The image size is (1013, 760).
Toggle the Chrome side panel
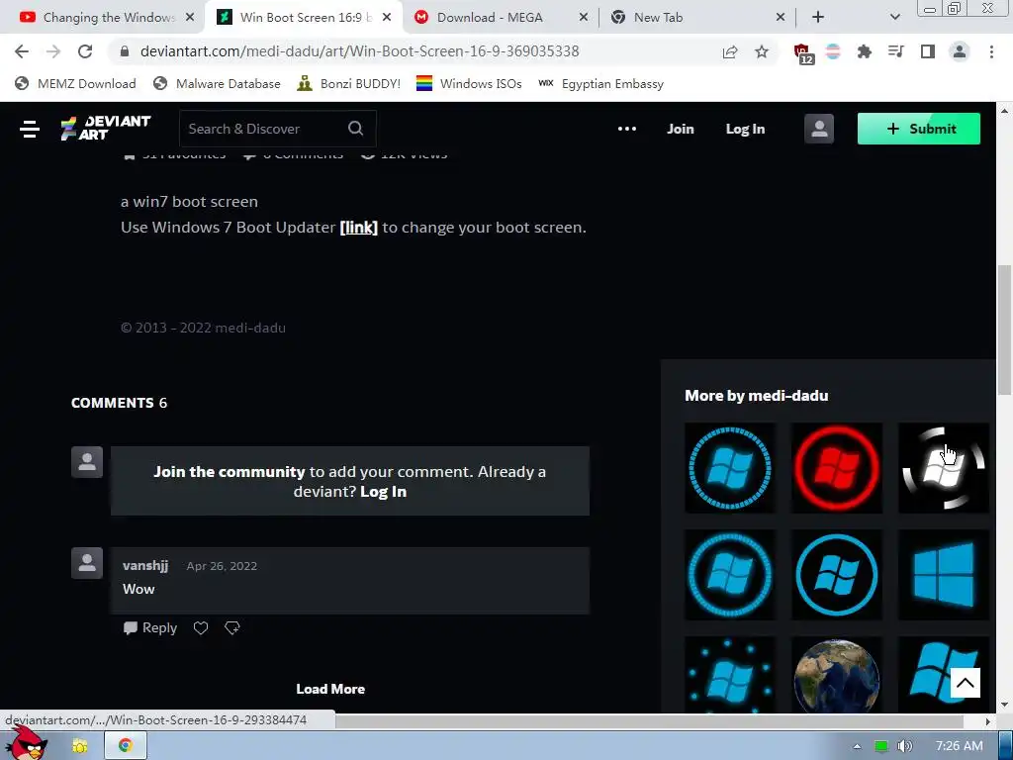click(x=928, y=51)
